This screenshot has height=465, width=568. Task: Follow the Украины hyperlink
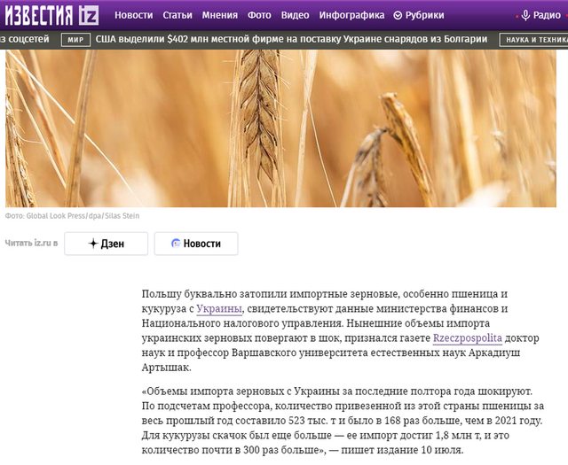click(219, 309)
